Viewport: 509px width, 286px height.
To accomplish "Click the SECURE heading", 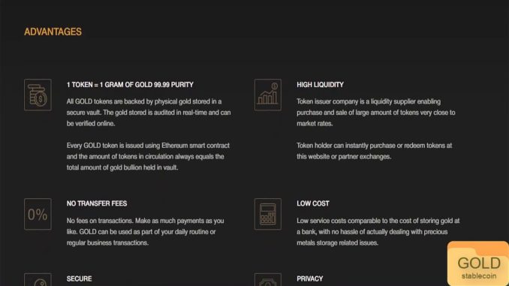I will [x=80, y=278].
